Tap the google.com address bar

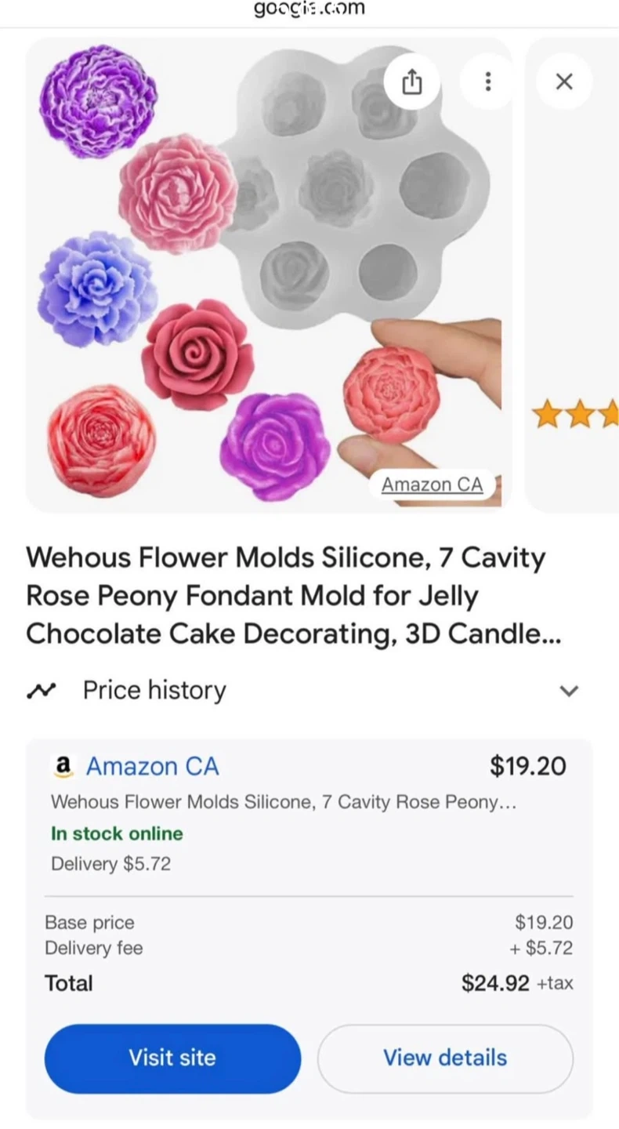(309, 10)
